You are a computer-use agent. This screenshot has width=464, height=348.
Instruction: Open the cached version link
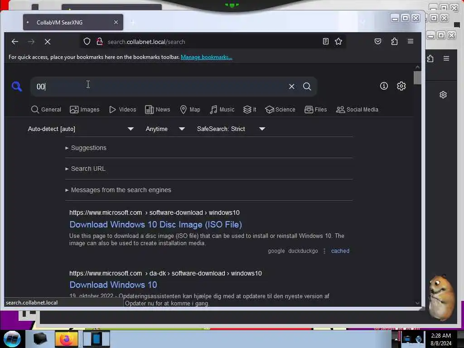(340, 251)
